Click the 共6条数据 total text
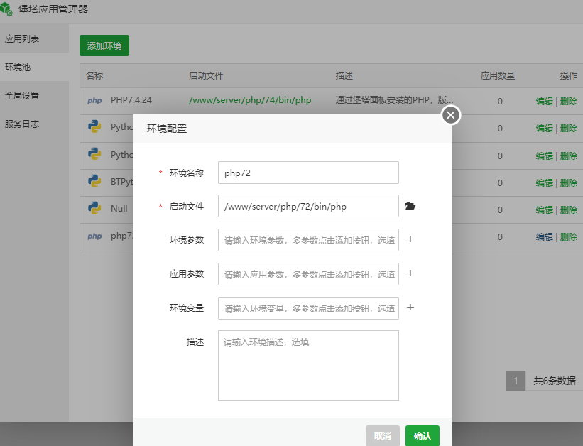This screenshot has width=583, height=446. click(x=555, y=381)
